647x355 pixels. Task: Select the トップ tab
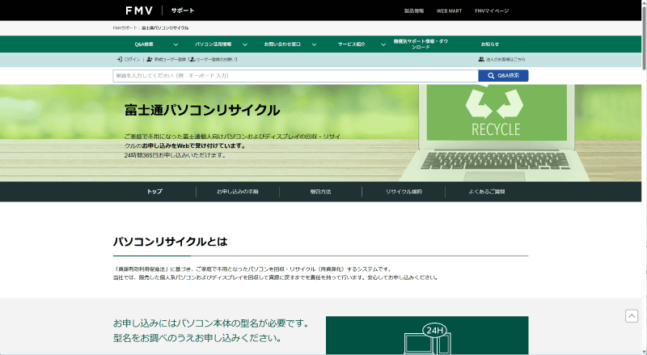154,192
